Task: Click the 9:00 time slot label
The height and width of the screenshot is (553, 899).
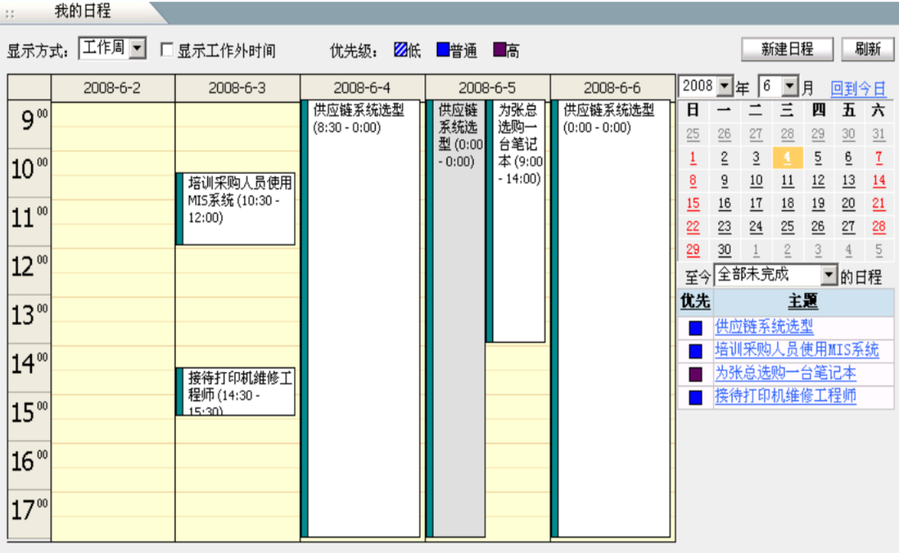Action: click(29, 124)
